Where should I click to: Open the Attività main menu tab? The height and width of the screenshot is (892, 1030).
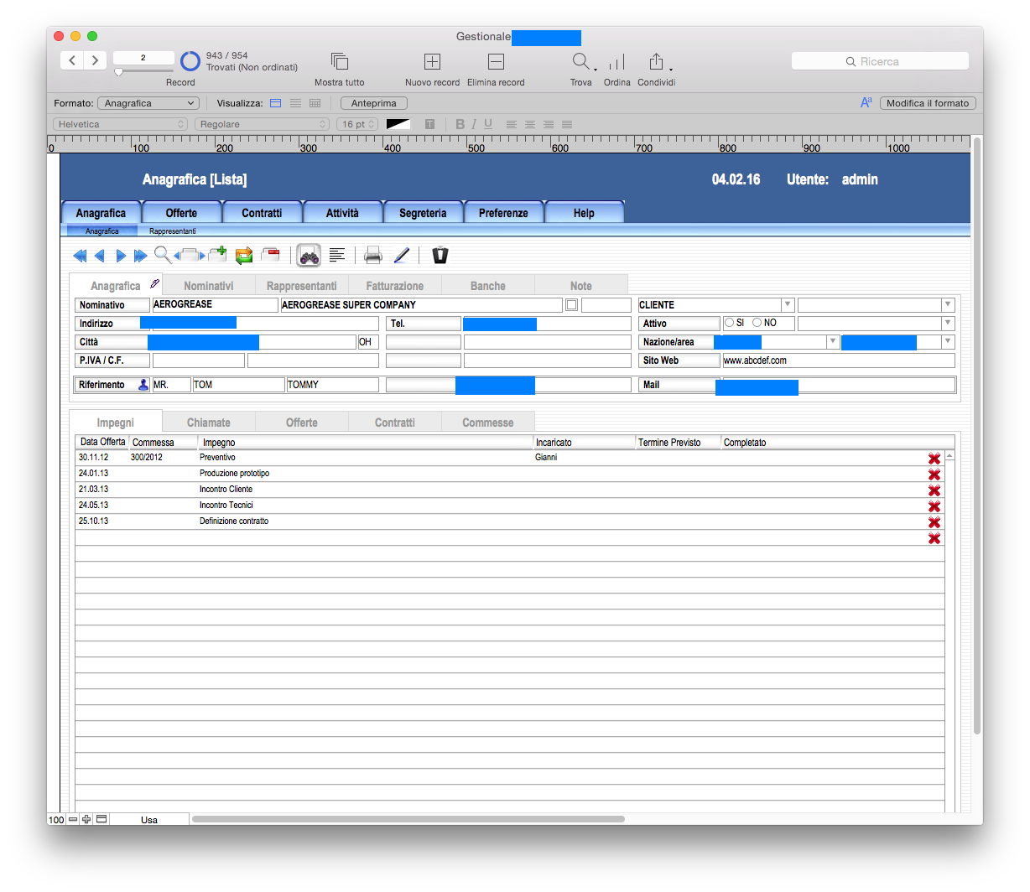342,213
